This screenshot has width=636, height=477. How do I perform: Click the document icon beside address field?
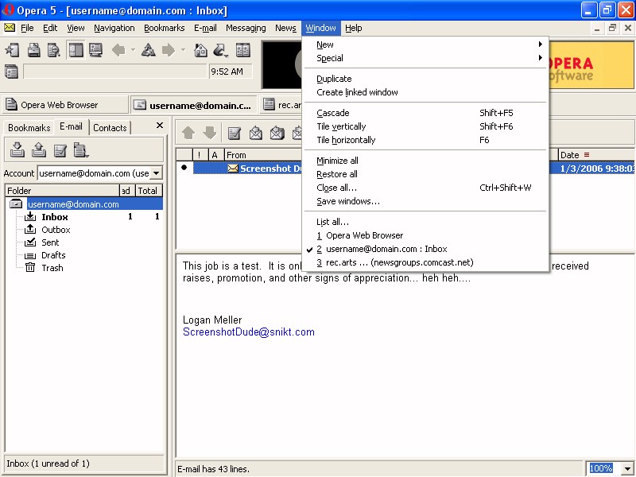pyautogui.click(x=11, y=72)
